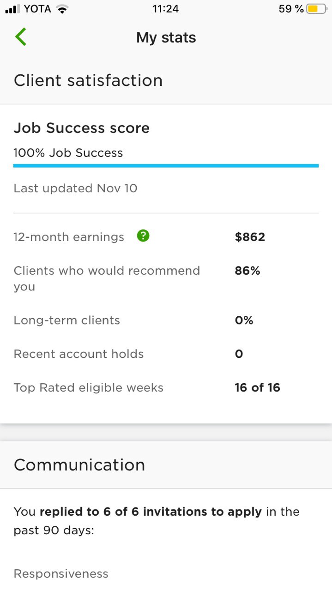Tap the 100% Job Success label
The width and height of the screenshot is (332, 591).
tap(68, 153)
